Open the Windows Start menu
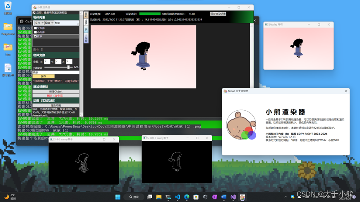This screenshot has width=360, height=202. [x=118, y=197]
